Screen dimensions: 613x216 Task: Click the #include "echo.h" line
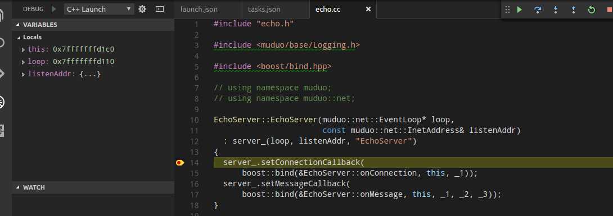(254, 24)
